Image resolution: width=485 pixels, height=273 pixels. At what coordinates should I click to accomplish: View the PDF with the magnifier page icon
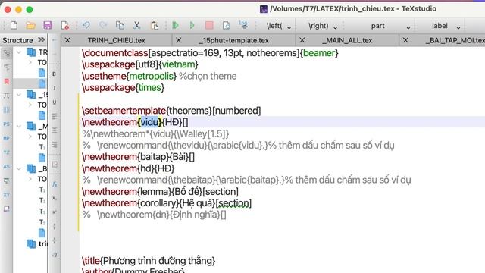pos(226,25)
